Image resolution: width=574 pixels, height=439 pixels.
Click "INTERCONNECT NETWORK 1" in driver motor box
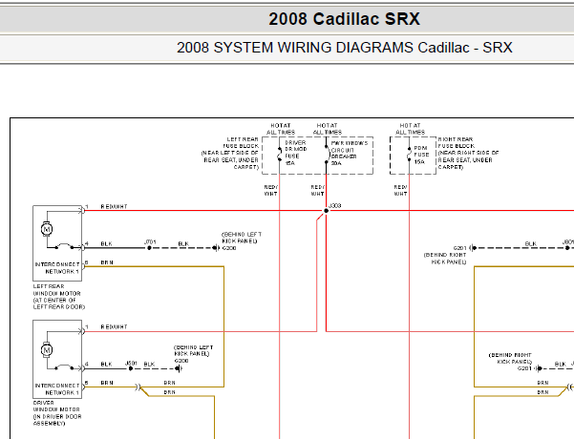tap(57, 388)
